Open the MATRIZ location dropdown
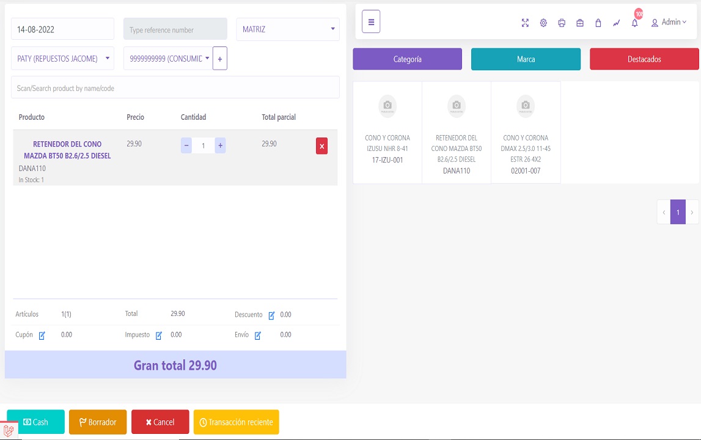The image size is (701, 440). click(287, 29)
